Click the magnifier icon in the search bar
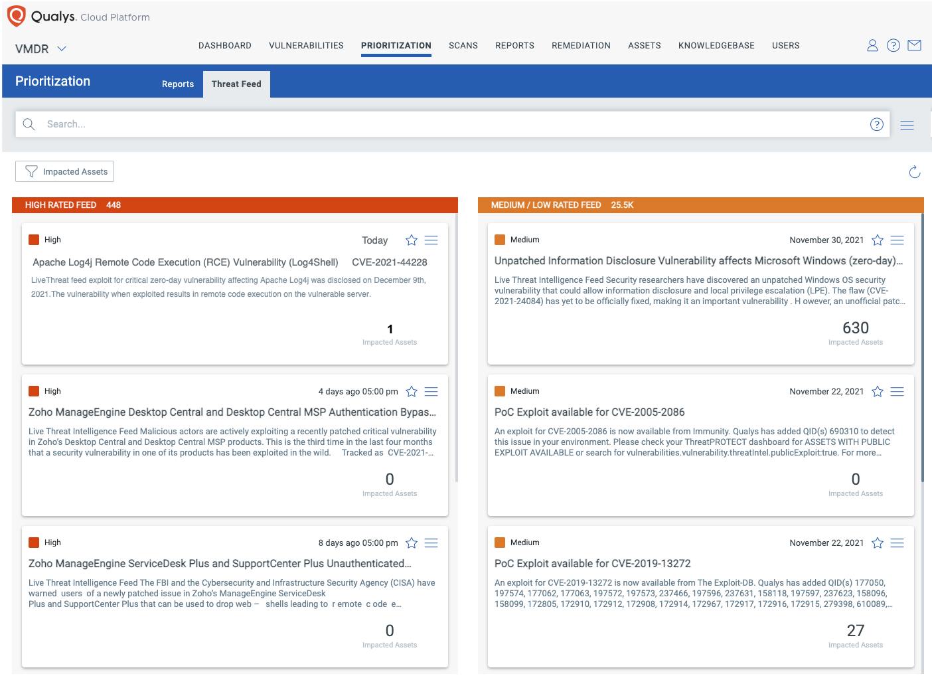 click(x=29, y=124)
